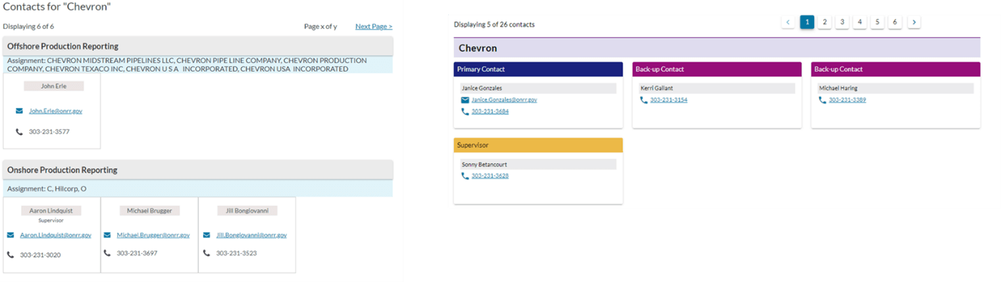
Task: Click envelope icon beside Aaron Lindquist's email
Action: (11, 235)
